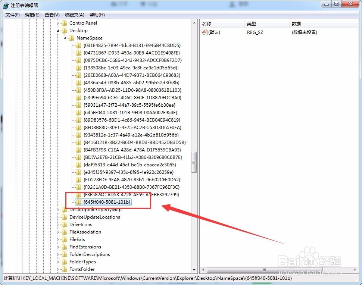Sort by the 名称 column header

[x=222, y=24]
